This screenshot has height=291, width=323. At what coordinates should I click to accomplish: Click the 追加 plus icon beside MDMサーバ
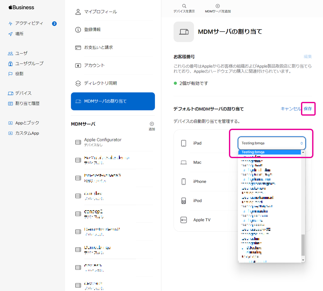152,124
